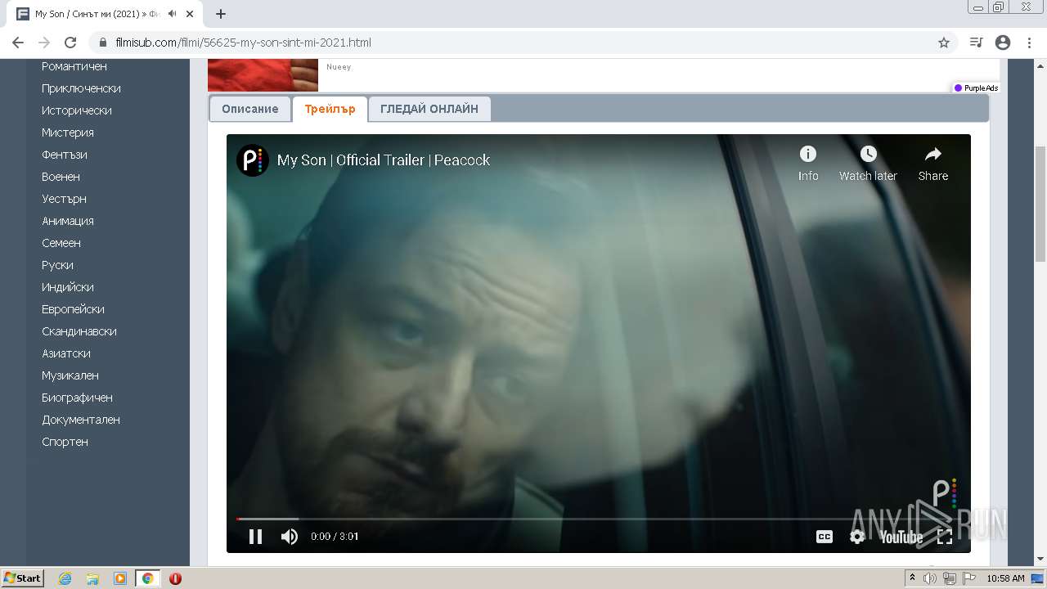This screenshot has width=1047, height=589.
Task: Click the page vertical scrollbar thumb
Action: [x=1040, y=205]
